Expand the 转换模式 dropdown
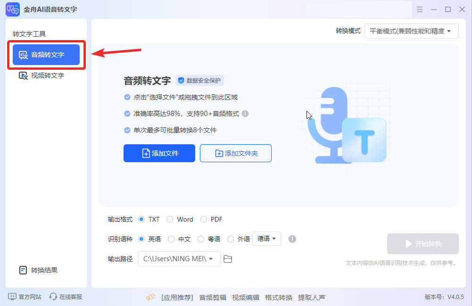The image size is (472, 306). click(411, 31)
